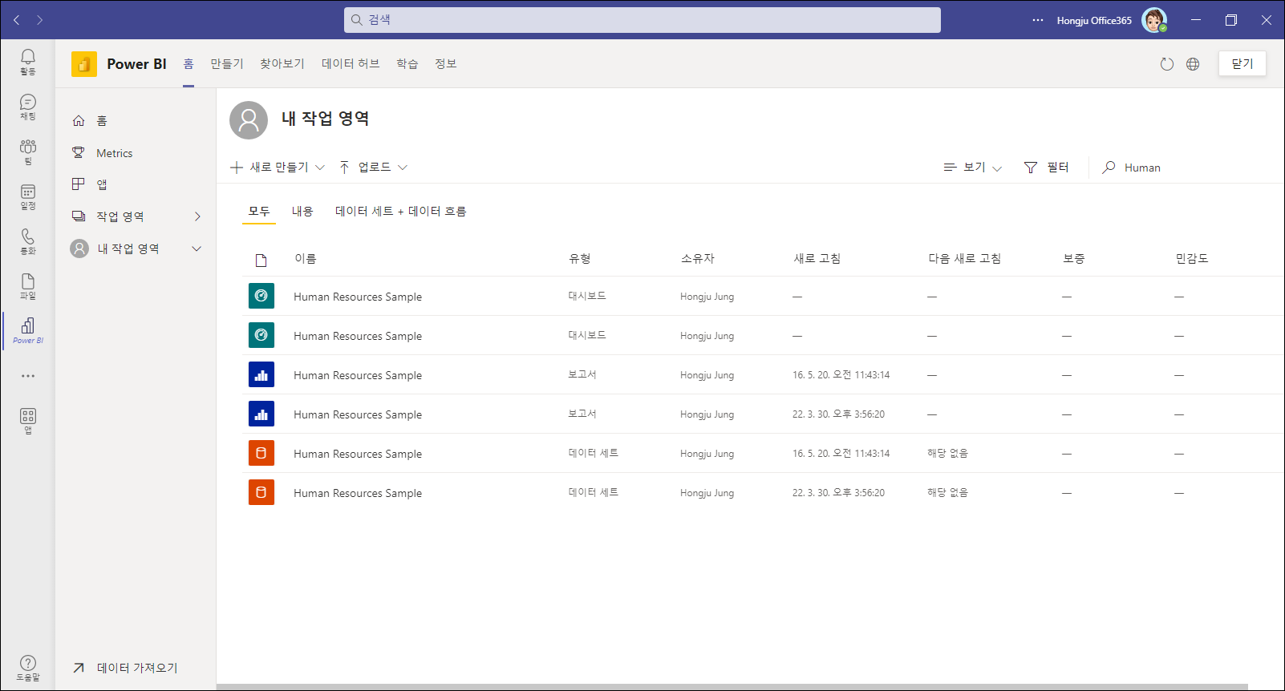
Task: Switch to the 만들기 (Create) tab
Action: 227,64
